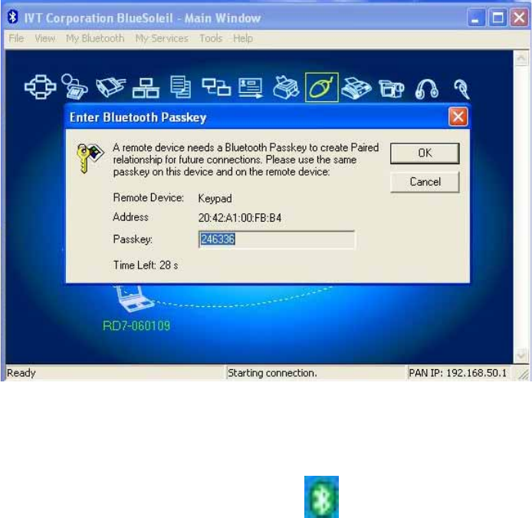Select the Information Synchronization service icon

[x=216, y=87]
